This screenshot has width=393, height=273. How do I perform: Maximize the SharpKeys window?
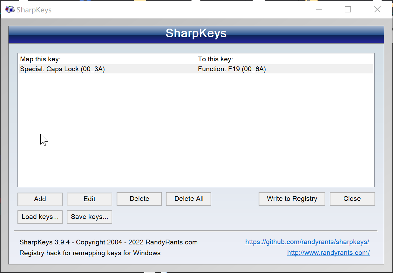[x=348, y=10]
